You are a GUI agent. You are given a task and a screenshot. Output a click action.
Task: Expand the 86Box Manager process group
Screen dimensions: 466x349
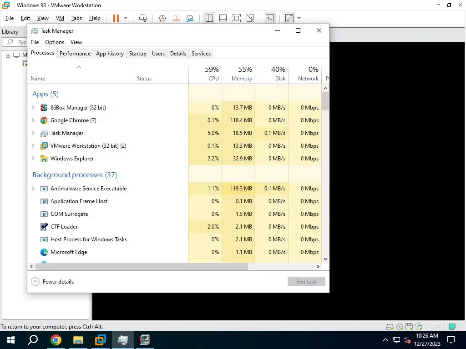coord(33,107)
